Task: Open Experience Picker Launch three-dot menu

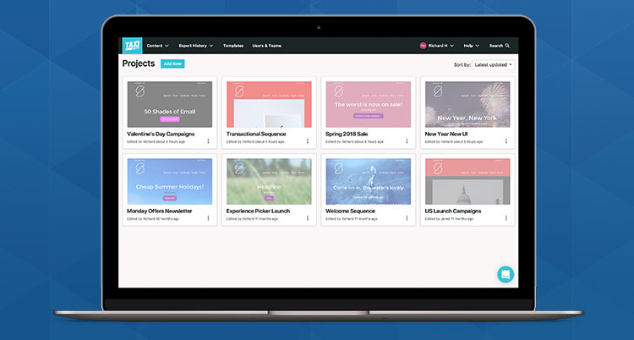Action: [308, 217]
